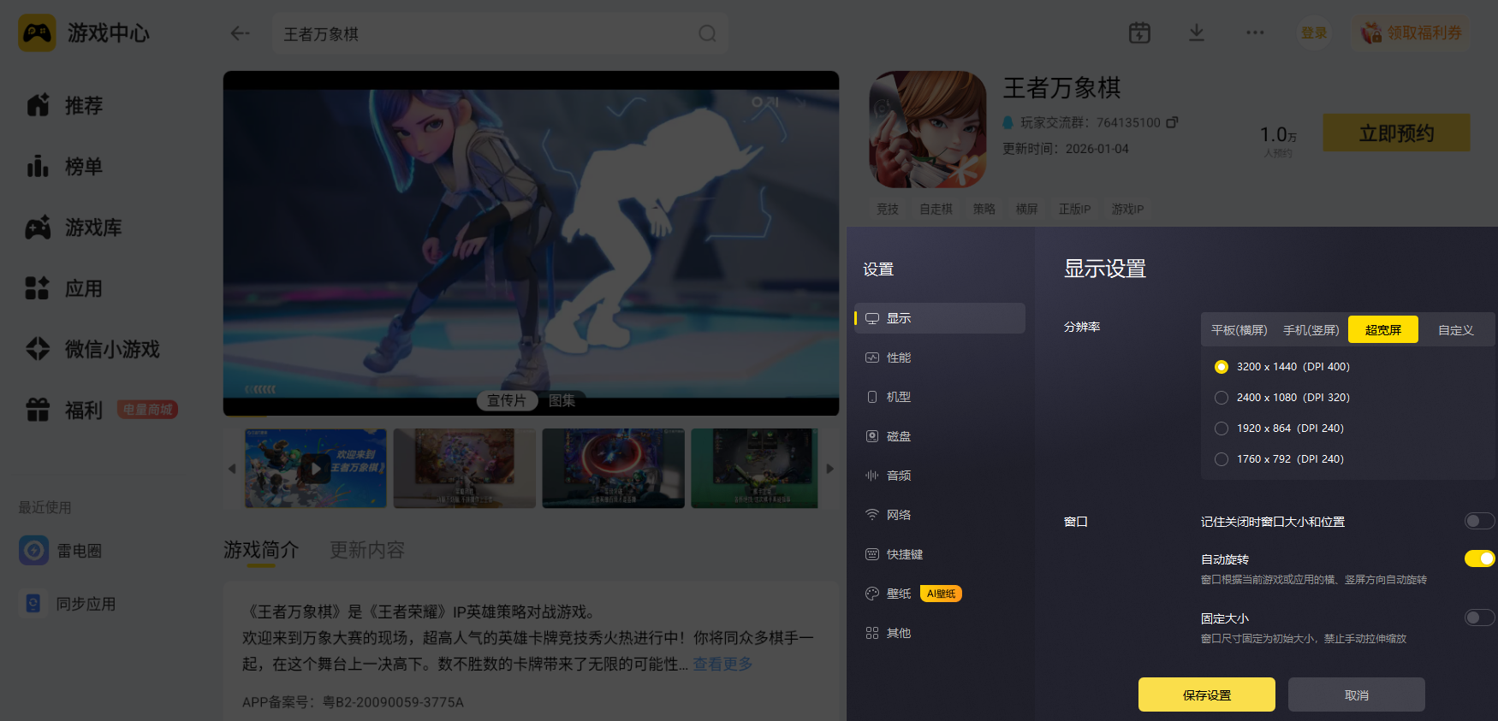The width and height of the screenshot is (1498, 721).
Task: Click the 自走棋 tag
Action: [x=936, y=209]
